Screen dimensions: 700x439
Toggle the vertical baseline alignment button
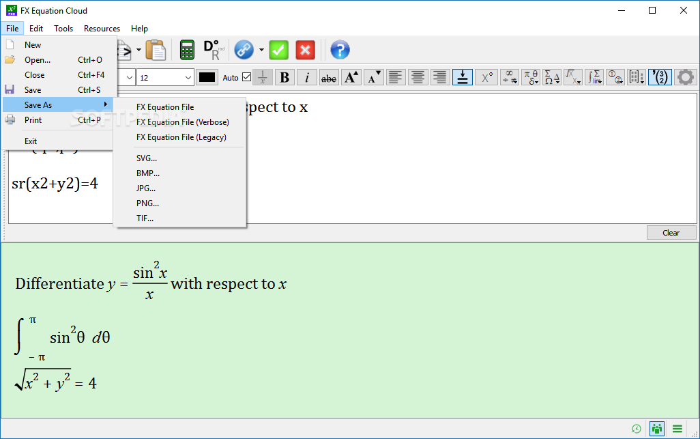(463, 77)
